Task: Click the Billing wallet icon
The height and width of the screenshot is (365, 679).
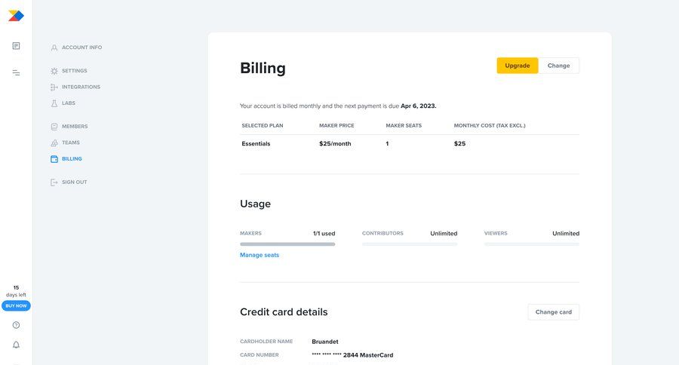Action: pyautogui.click(x=54, y=159)
